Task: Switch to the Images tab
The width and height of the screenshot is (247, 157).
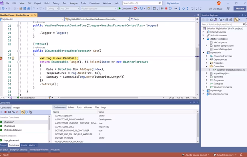Action: click(x=16, y=108)
